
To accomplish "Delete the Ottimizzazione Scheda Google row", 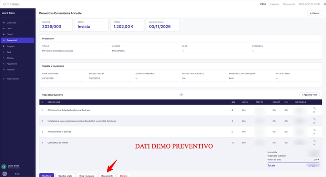I will [x=314, y=112].
